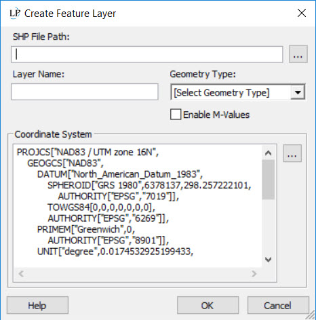Click the PROJCS["NAD83 / UTM zone 16N" line
Screen dimensions: 316x320
87,152
